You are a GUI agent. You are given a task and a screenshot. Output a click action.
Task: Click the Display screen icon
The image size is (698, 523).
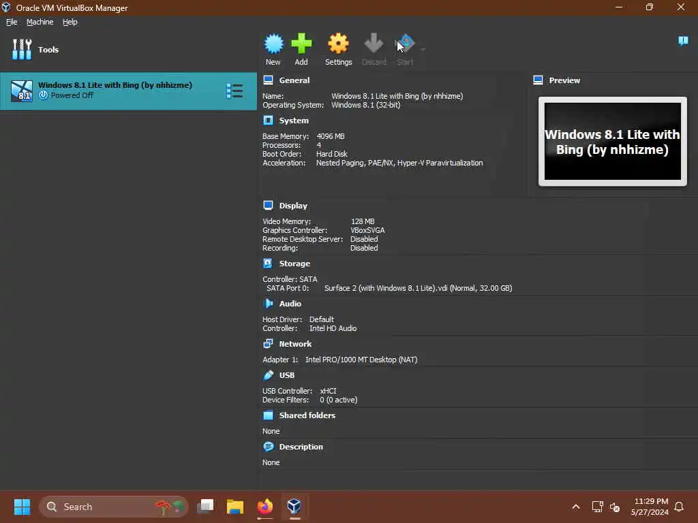pos(268,206)
